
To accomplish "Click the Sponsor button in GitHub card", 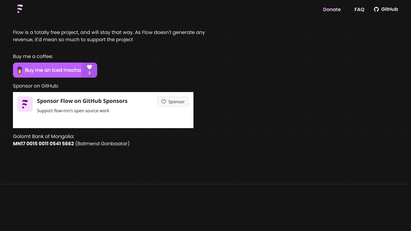I will click(173, 102).
